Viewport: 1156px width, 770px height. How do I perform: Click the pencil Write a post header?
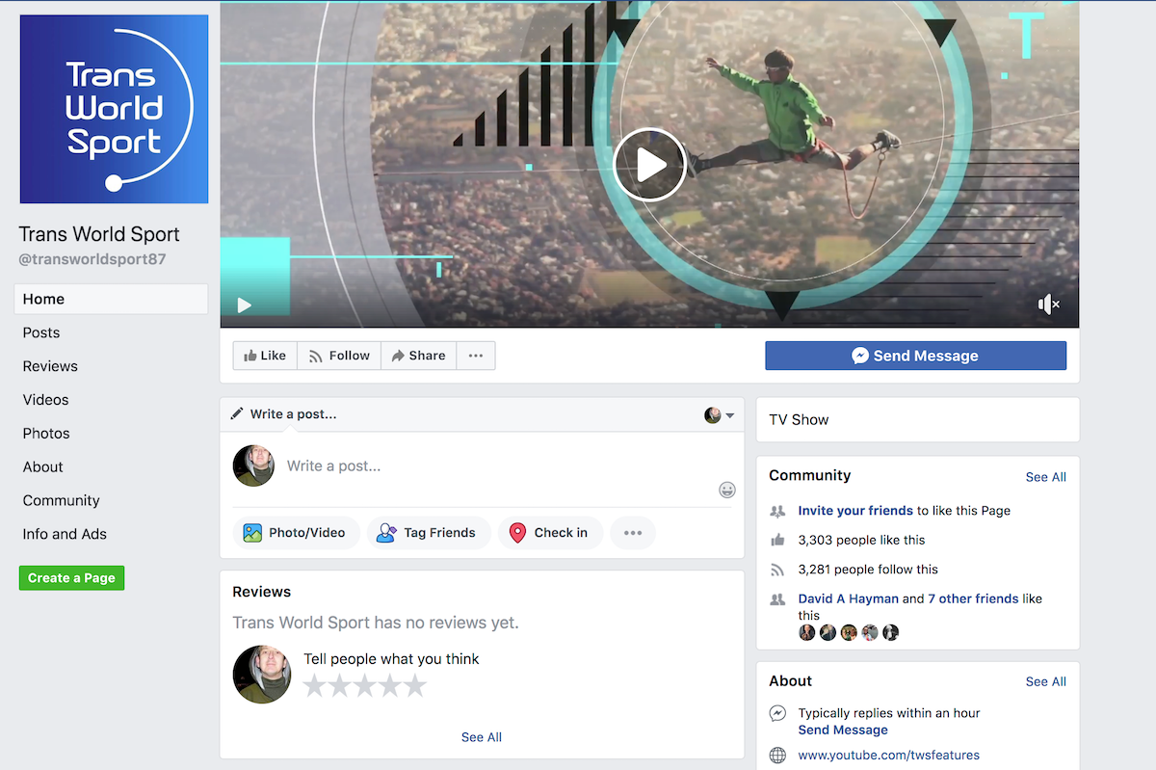(x=284, y=414)
